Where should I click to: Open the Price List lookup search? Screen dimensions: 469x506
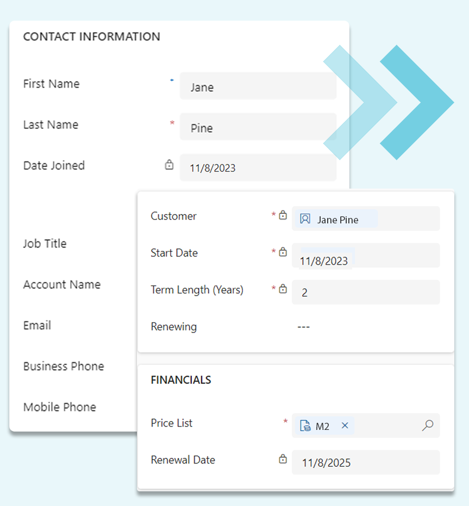click(428, 426)
